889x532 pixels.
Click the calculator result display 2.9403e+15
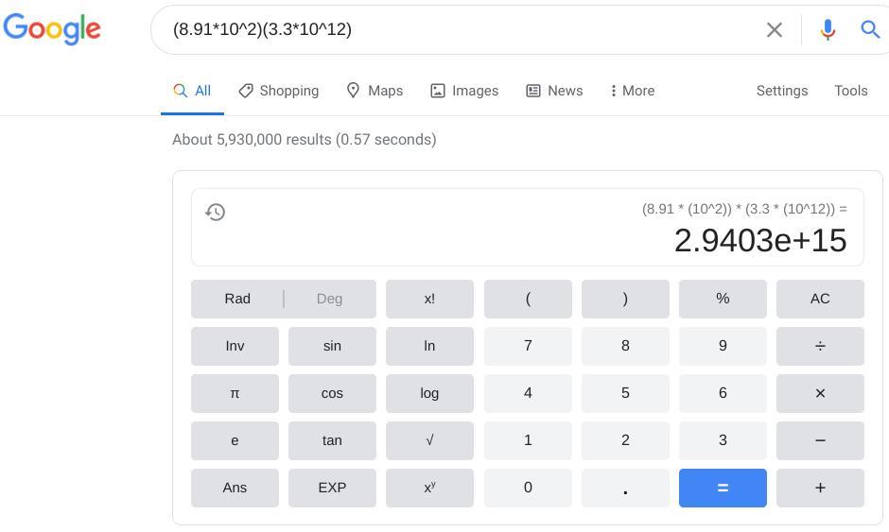tap(759, 240)
